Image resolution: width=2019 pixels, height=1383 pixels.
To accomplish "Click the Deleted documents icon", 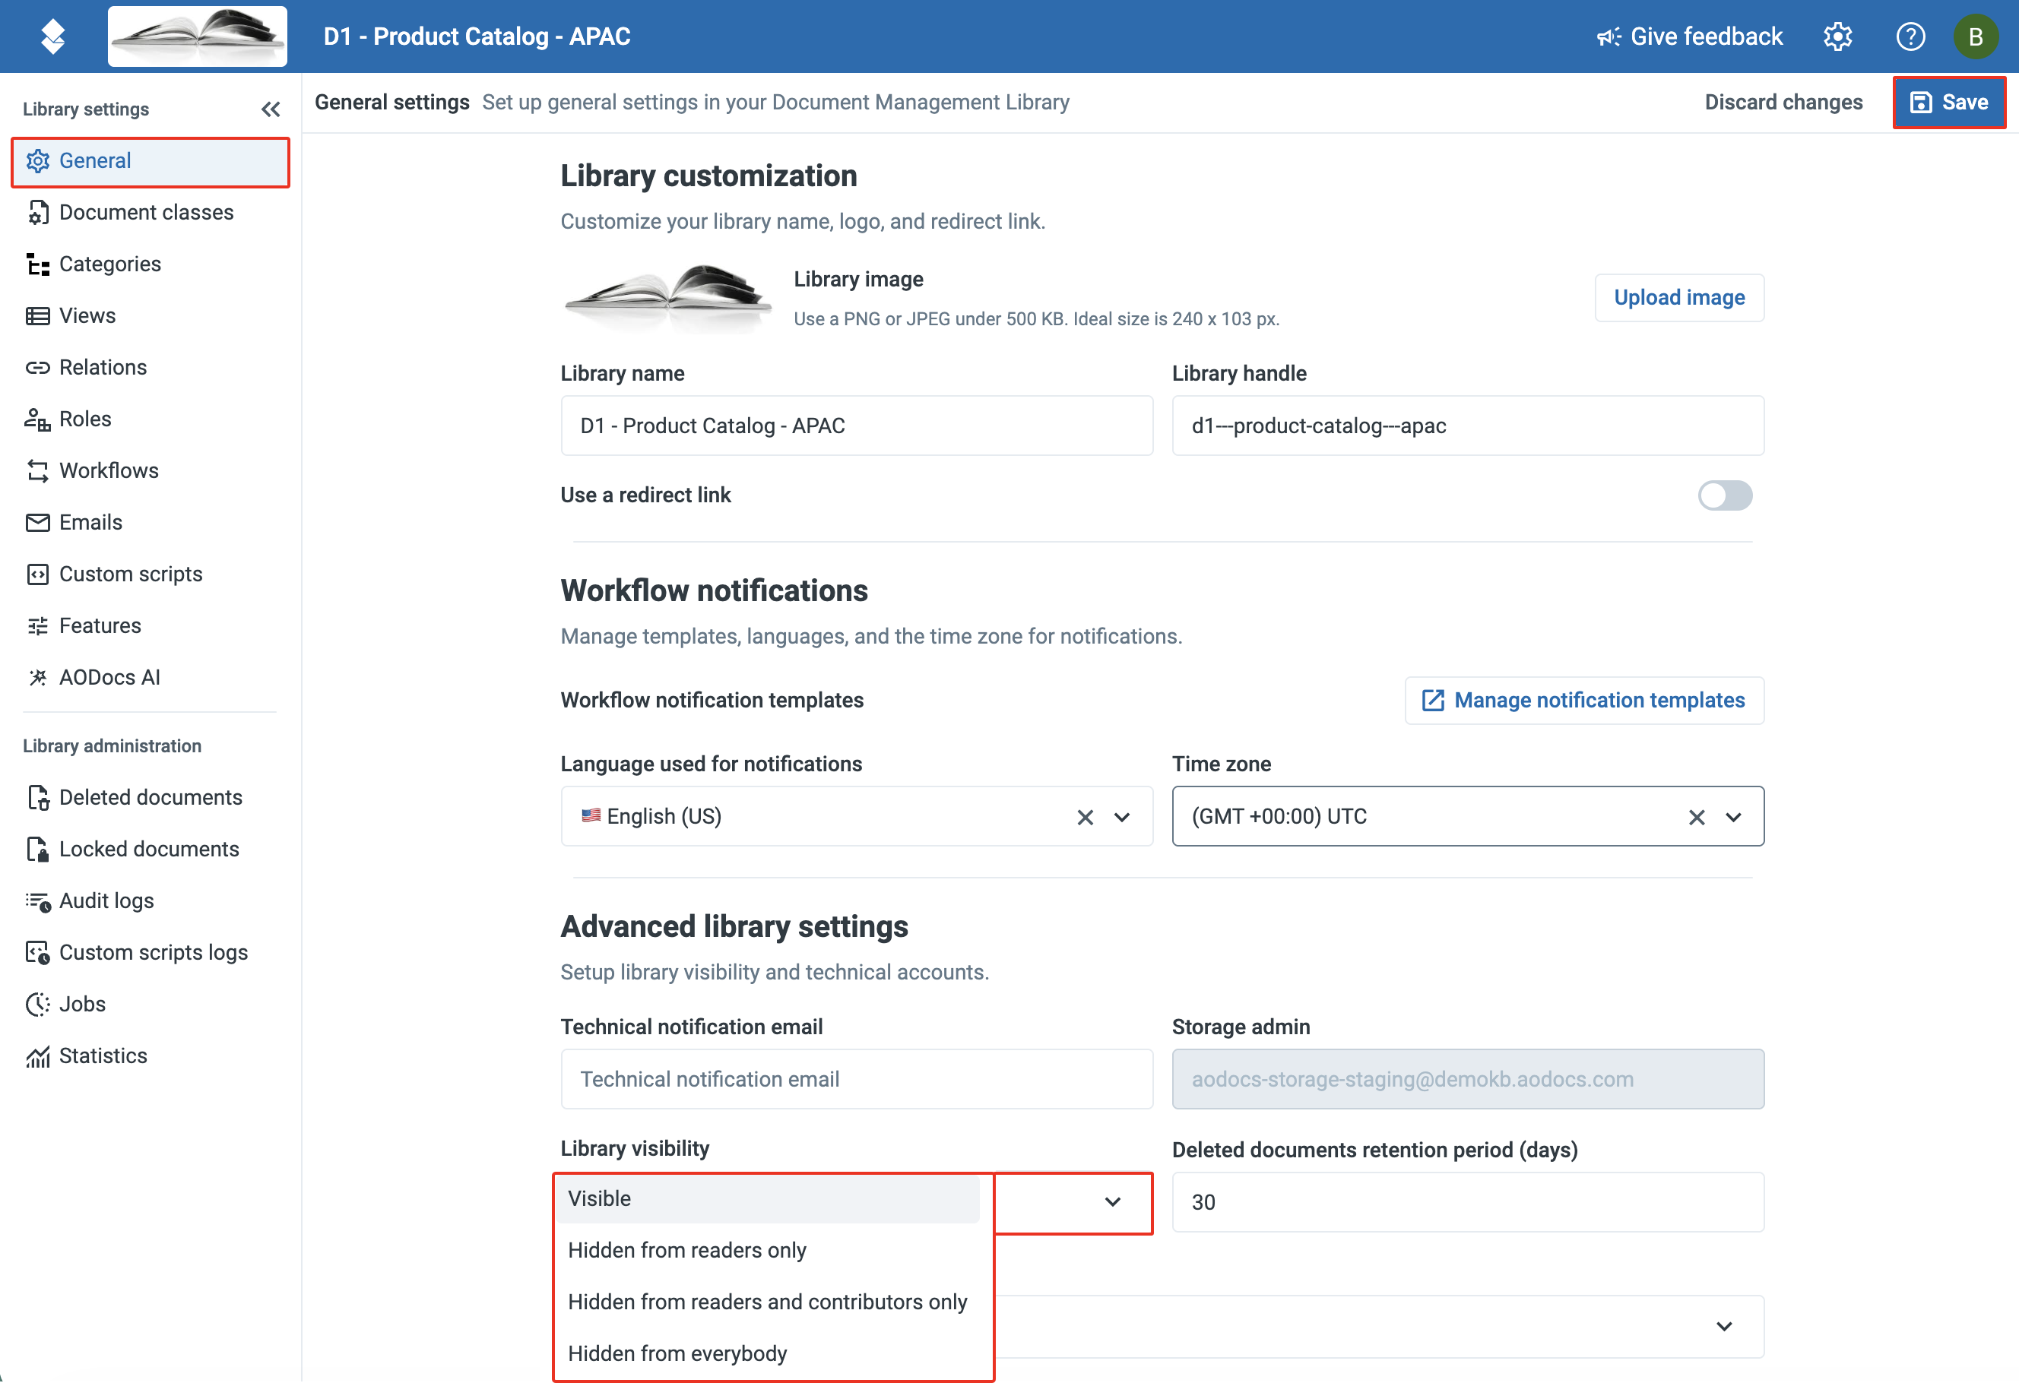I will [x=38, y=799].
